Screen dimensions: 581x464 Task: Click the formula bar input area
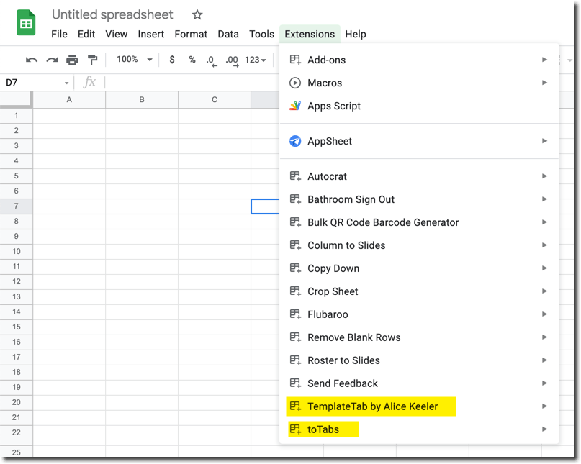pos(180,83)
